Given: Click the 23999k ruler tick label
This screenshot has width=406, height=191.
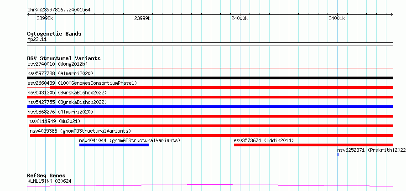Looking at the screenshot, I should (142, 18).
